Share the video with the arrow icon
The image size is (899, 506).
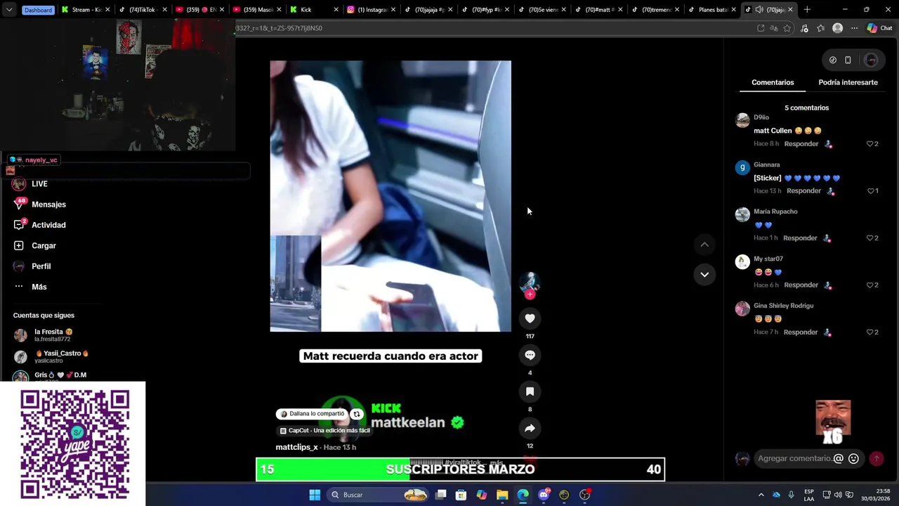pos(530,428)
